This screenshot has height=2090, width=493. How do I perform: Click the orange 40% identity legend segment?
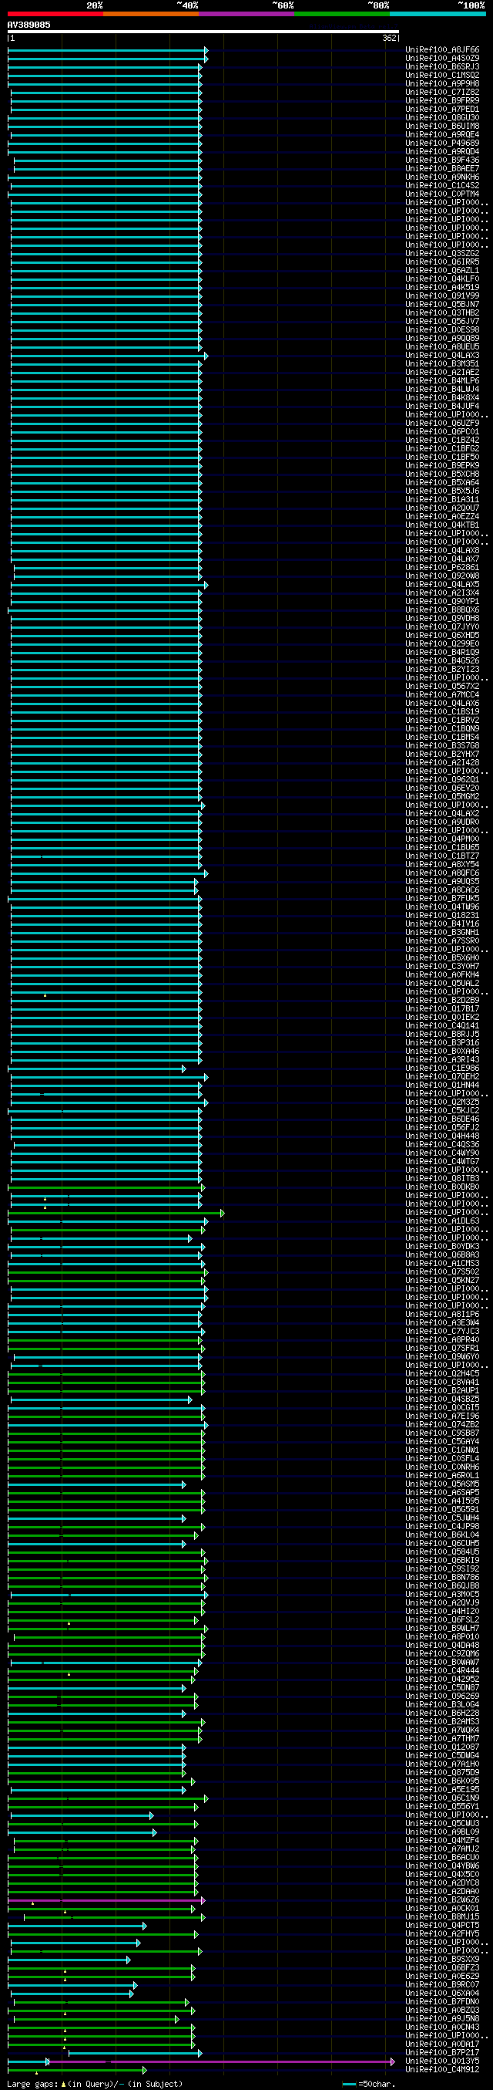coord(150,14)
